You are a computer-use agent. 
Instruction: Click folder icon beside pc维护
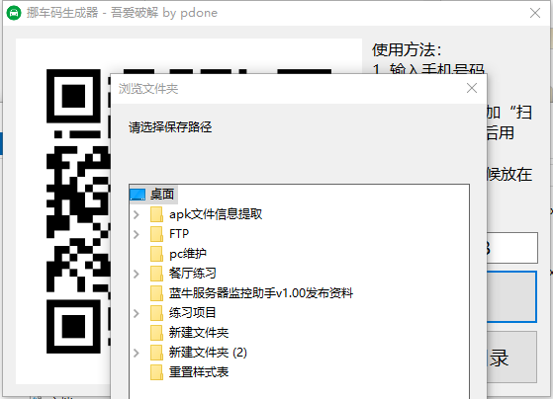[x=156, y=254]
